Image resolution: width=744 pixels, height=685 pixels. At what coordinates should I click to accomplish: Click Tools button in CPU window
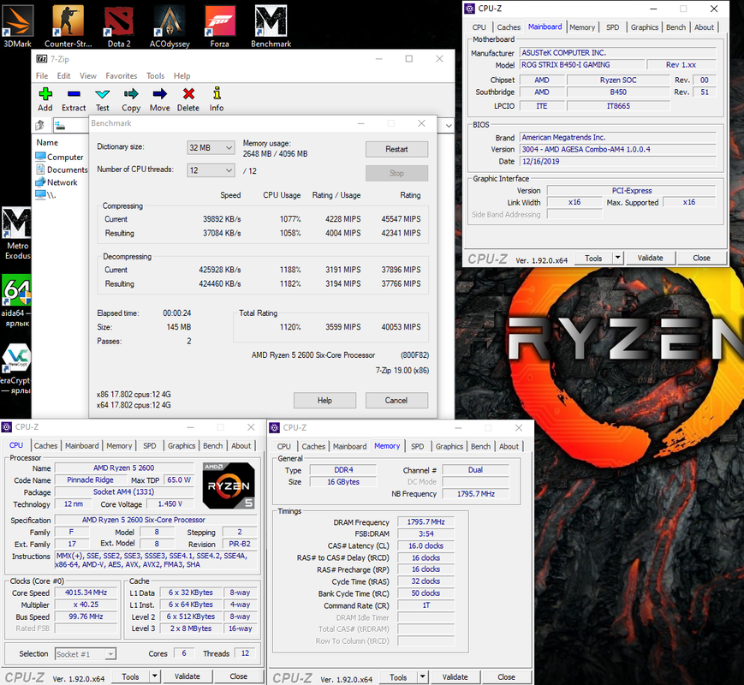pos(130,676)
